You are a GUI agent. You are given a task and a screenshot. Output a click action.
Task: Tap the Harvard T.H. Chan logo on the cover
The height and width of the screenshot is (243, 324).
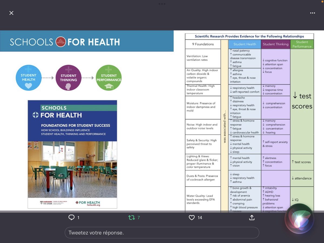(x=53, y=202)
